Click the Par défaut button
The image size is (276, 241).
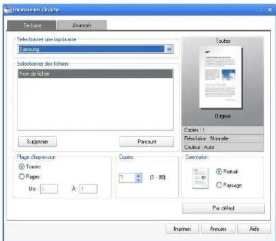(223, 208)
